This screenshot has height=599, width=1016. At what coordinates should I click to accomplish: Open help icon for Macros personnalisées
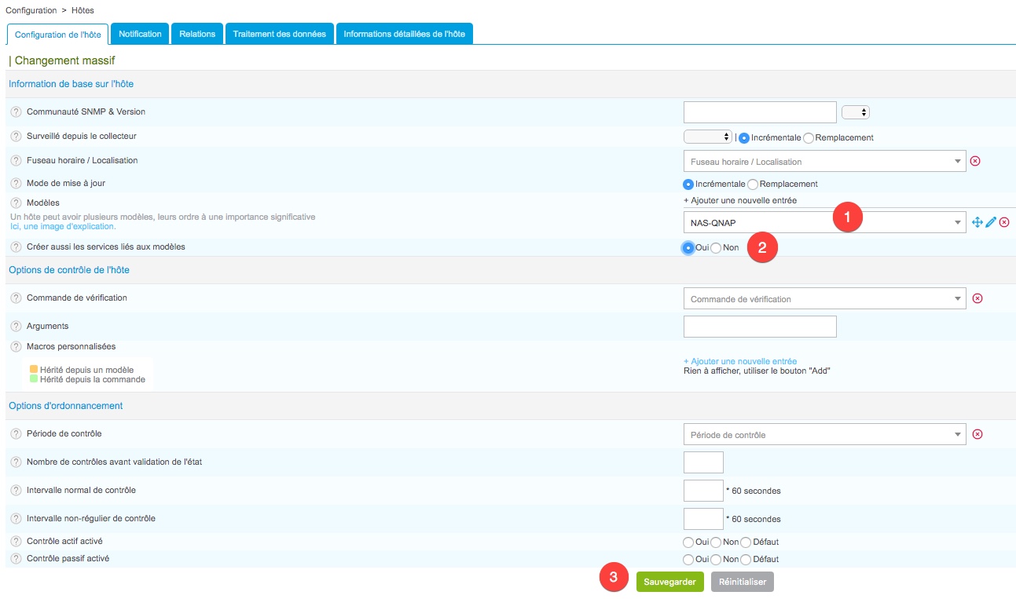16,346
